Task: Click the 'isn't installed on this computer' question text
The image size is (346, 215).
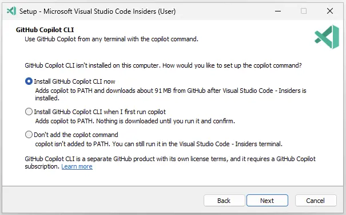Action: 163,65
